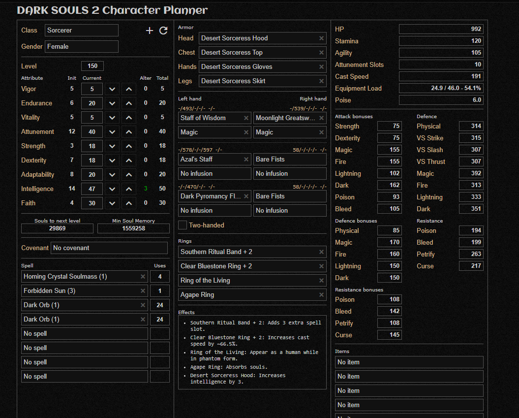Open Azal's Staff infusion dropdown

pyautogui.click(x=214, y=174)
